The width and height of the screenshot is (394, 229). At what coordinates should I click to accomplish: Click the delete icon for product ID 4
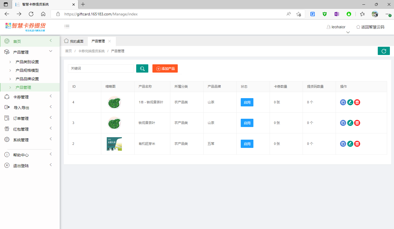tap(357, 102)
